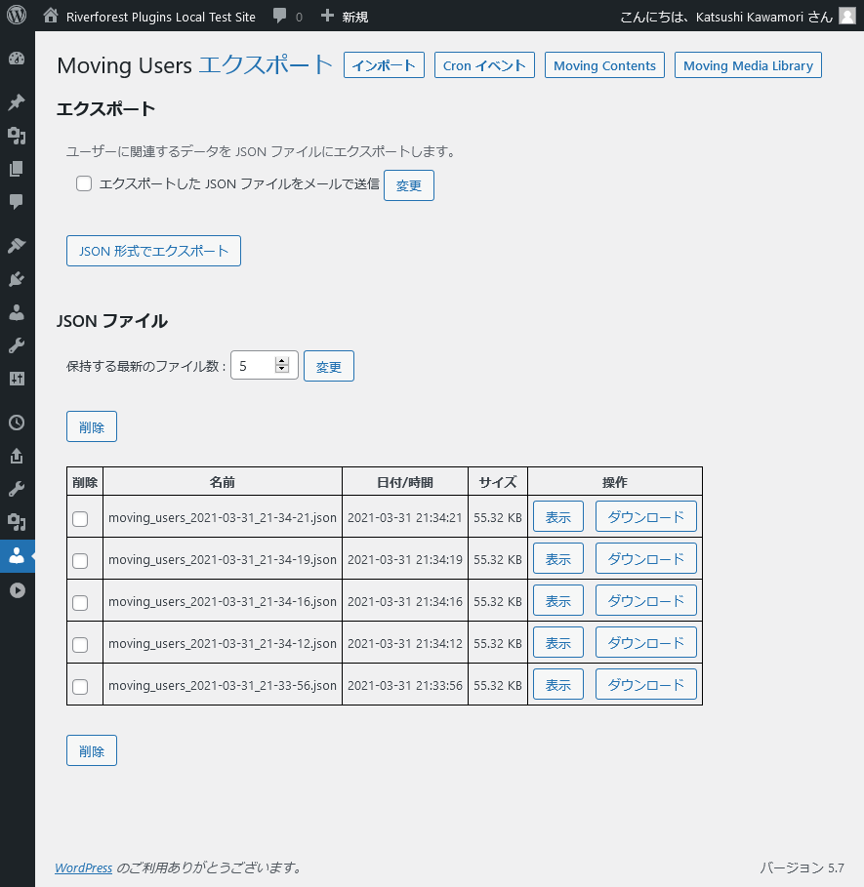Open the +新規 menu in admin bar
864x887 pixels.
[x=345, y=16]
